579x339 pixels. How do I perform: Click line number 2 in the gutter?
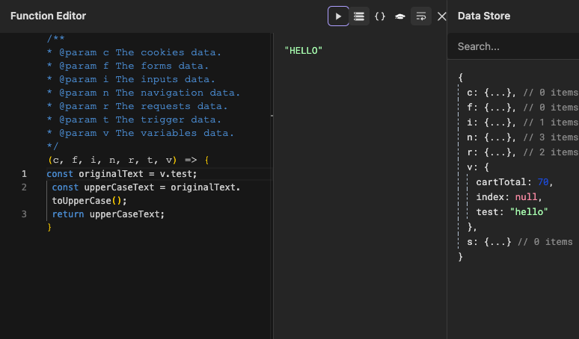[x=24, y=187]
